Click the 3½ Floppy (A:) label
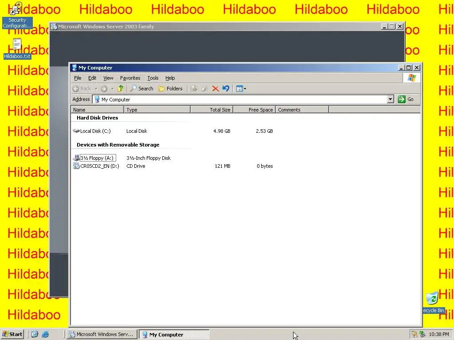 pyautogui.click(x=98, y=158)
